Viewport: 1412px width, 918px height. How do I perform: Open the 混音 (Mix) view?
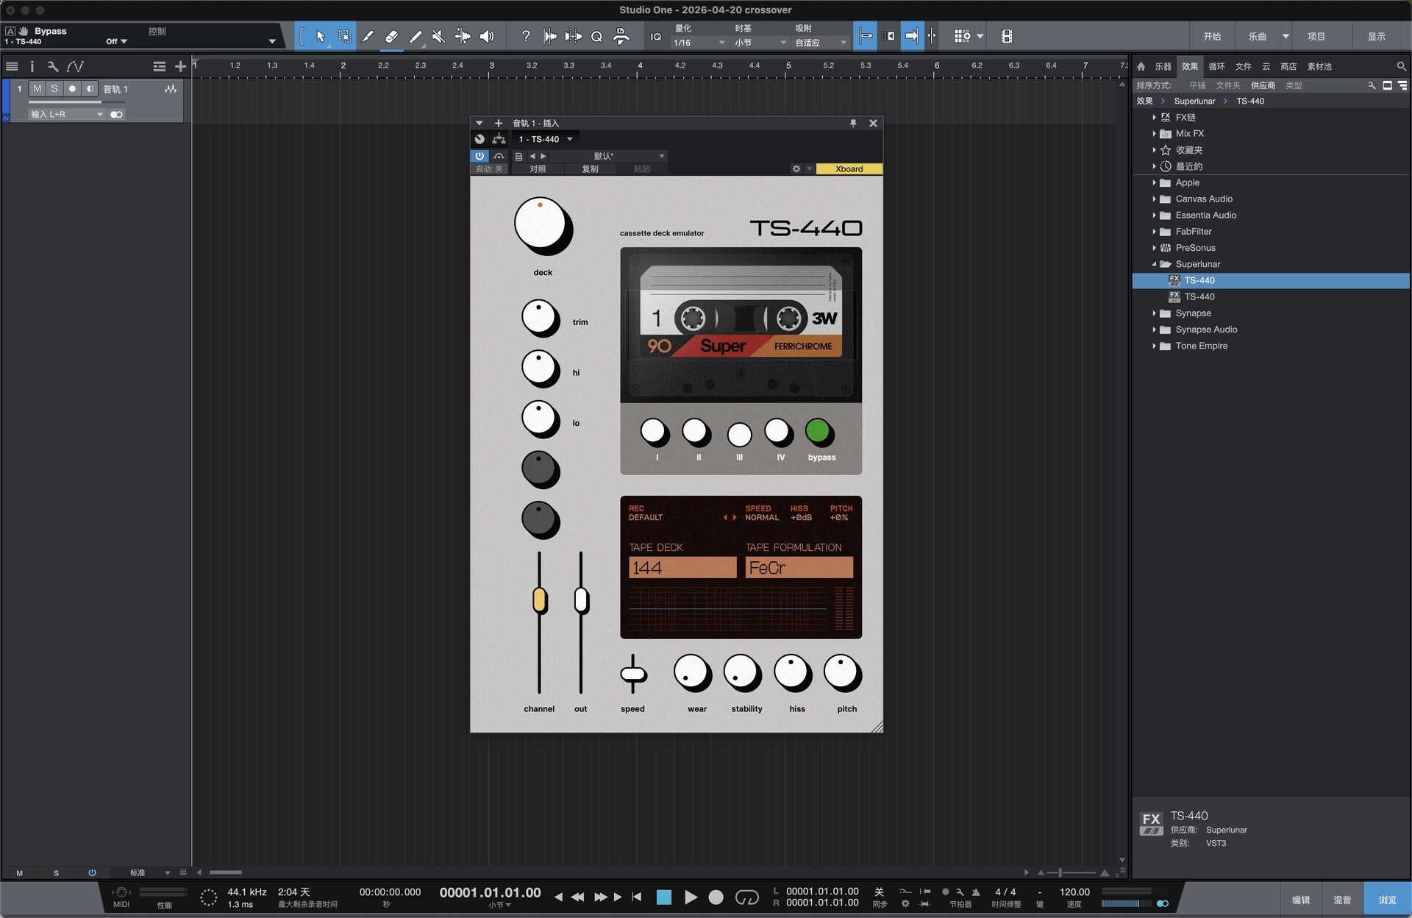pyautogui.click(x=1341, y=900)
